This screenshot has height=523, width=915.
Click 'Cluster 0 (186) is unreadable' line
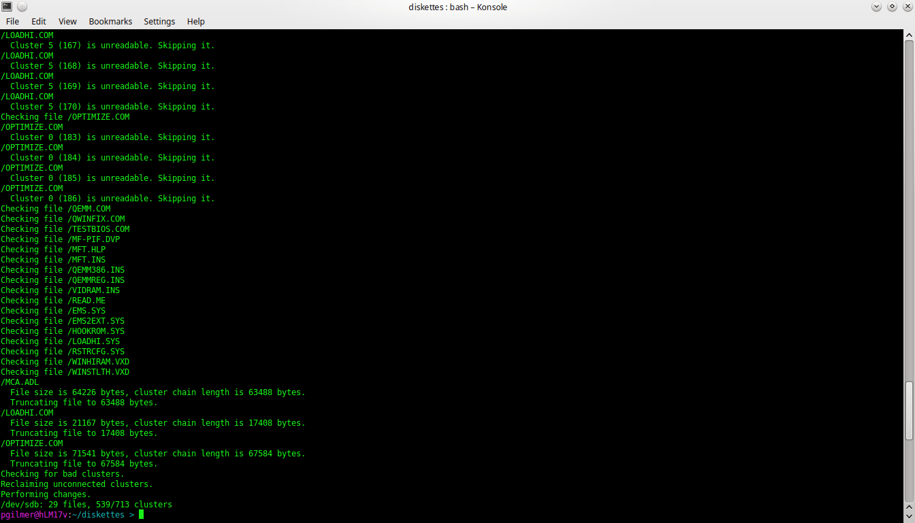(x=112, y=199)
